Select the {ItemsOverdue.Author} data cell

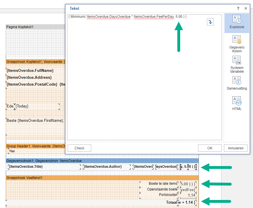click(x=102, y=167)
